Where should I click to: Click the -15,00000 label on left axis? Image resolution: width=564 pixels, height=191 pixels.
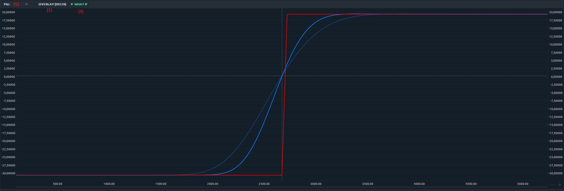(8, 125)
